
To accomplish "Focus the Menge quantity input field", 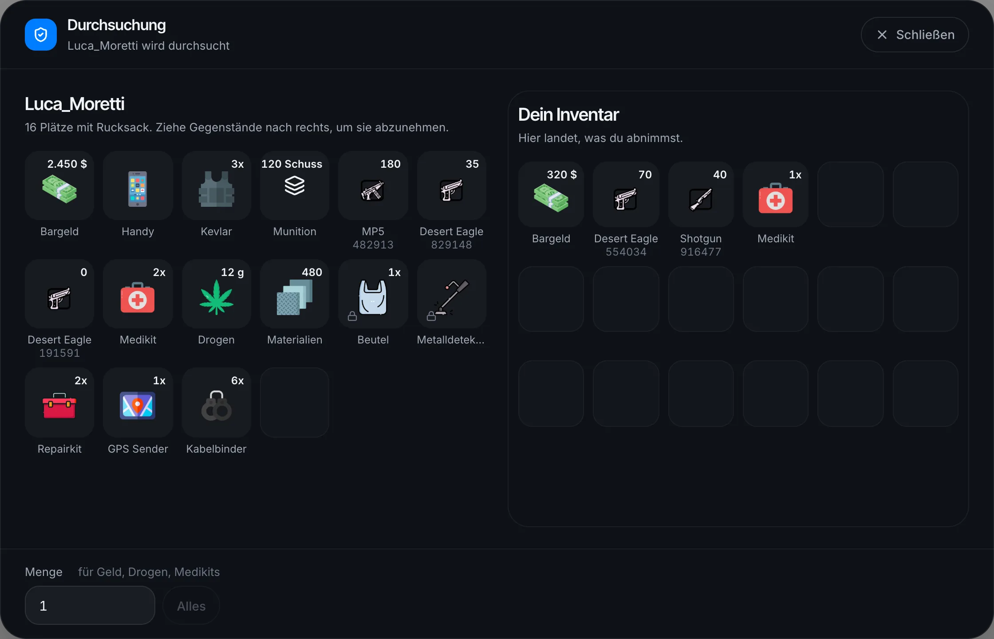I will point(90,606).
